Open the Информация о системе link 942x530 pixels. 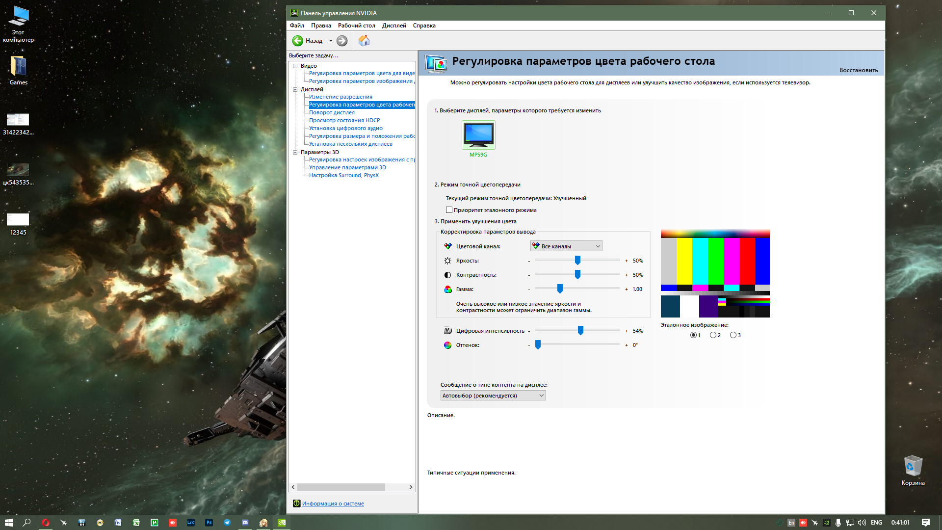333,503
